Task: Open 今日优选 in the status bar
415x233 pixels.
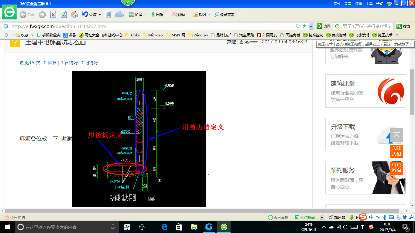Action: click(x=15, y=218)
